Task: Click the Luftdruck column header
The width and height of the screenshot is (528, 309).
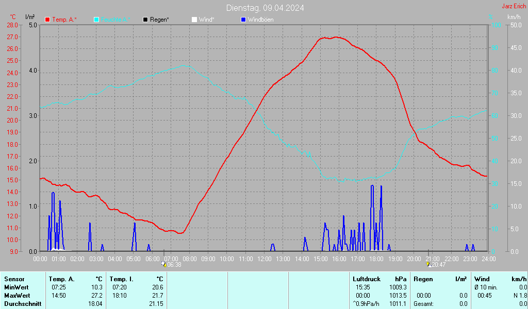Action: tap(367, 279)
